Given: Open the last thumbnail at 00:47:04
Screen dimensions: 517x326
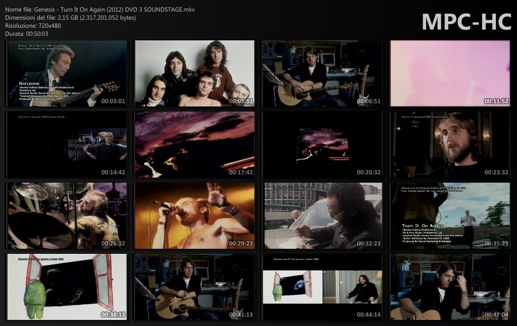Looking at the screenshot, I should pos(450,287).
